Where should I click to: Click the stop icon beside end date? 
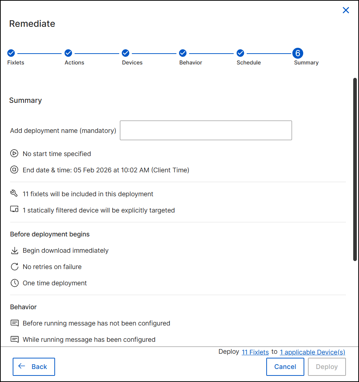14,170
